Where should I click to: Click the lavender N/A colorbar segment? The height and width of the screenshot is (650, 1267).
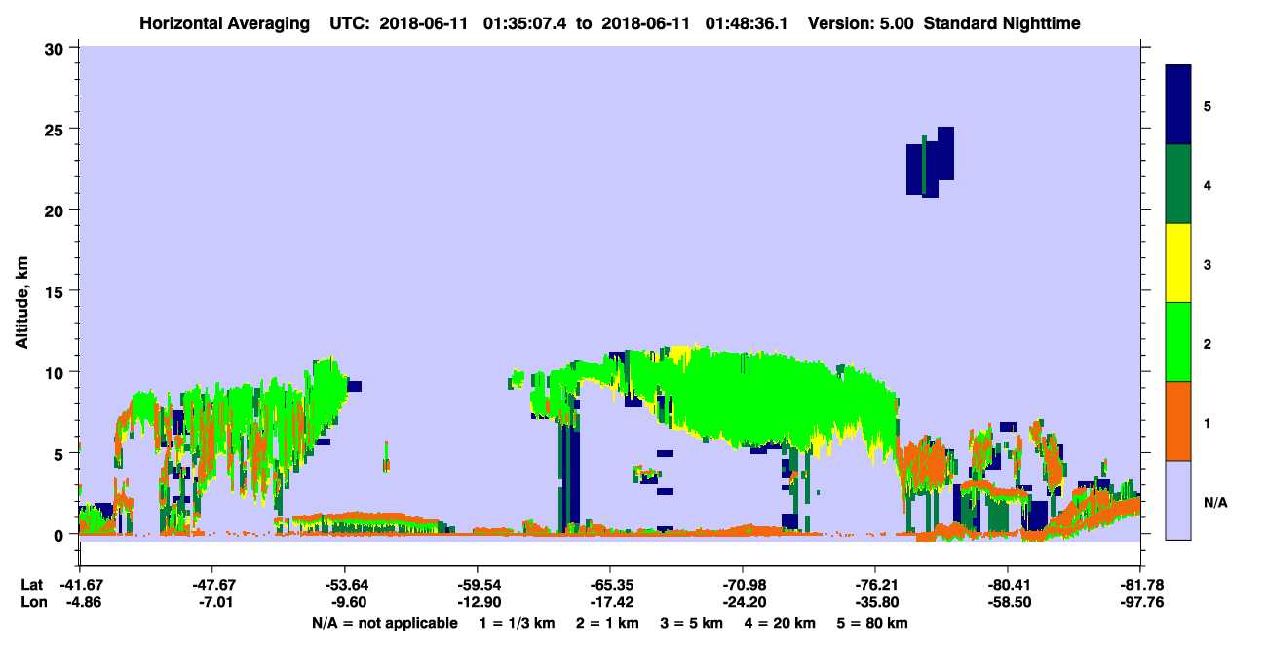coord(1178,500)
